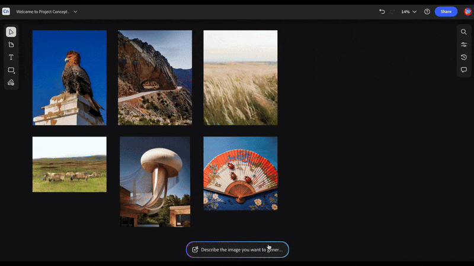Open the 14% zoom level dropdown
474x266 pixels.
click(x=409, y=11)
